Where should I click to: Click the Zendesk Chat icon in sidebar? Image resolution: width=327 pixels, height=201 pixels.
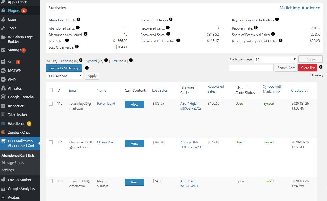(x=3, y=132)
